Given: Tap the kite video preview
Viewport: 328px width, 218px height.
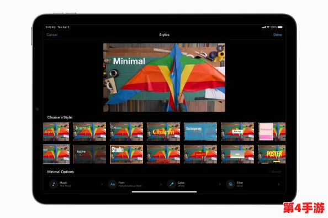Looking at the screenshot, I should tap(164, 77).
